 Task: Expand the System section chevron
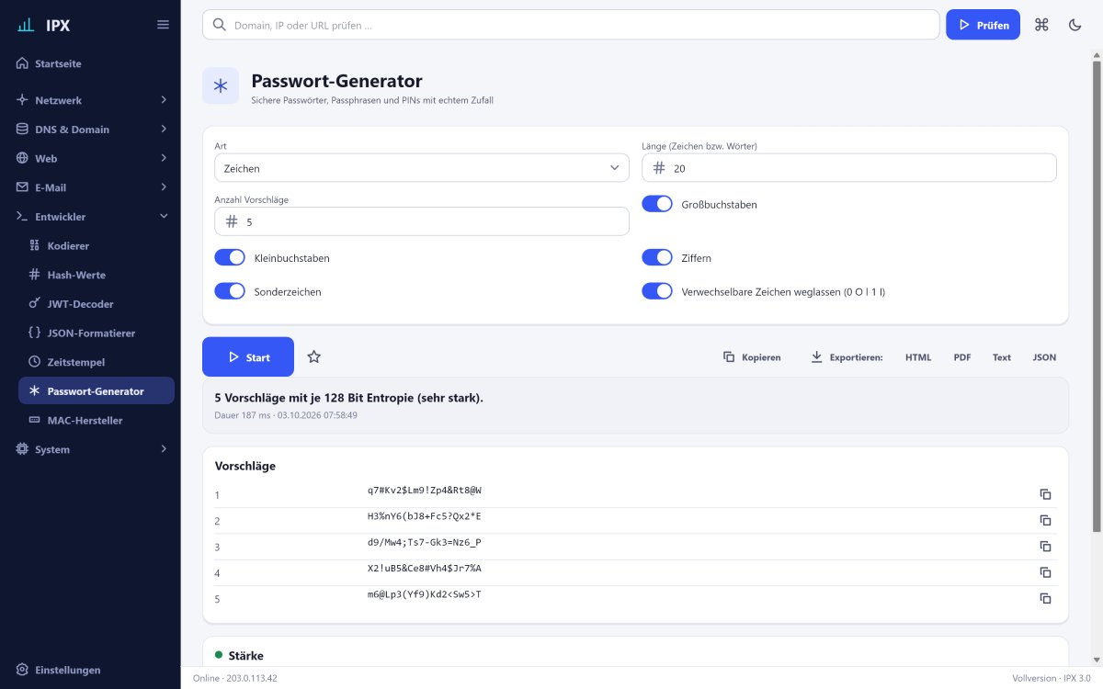pos(164,449)
